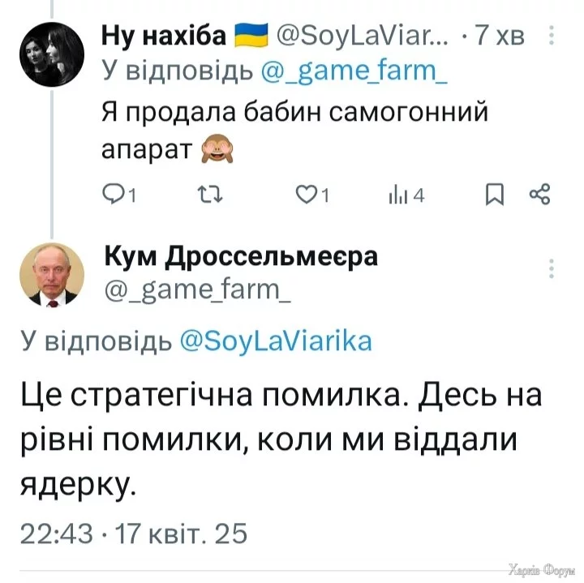Open view analytics bar-chart icon

tap(399, 195)
